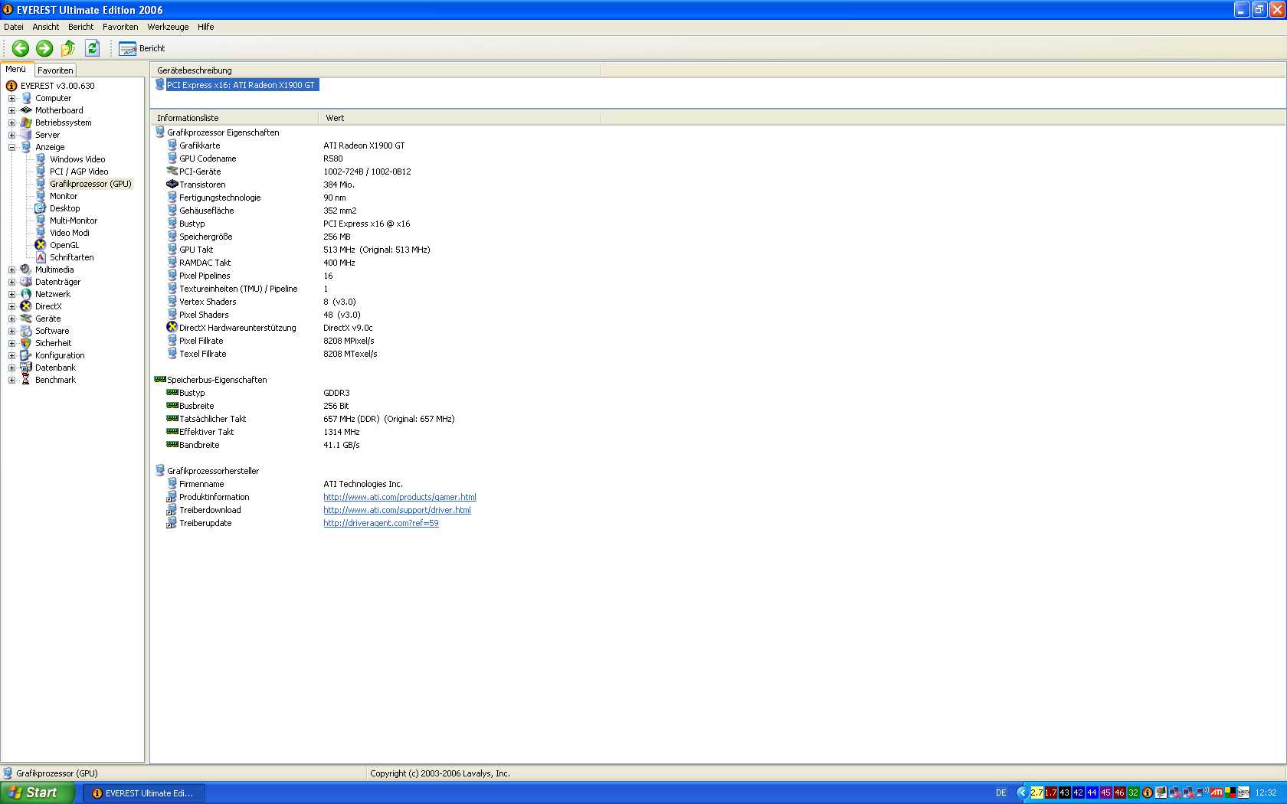Click the Treiberupdate link icon
The height and width of the screenshot is (804, 1287).
click(x=172, y=523)
